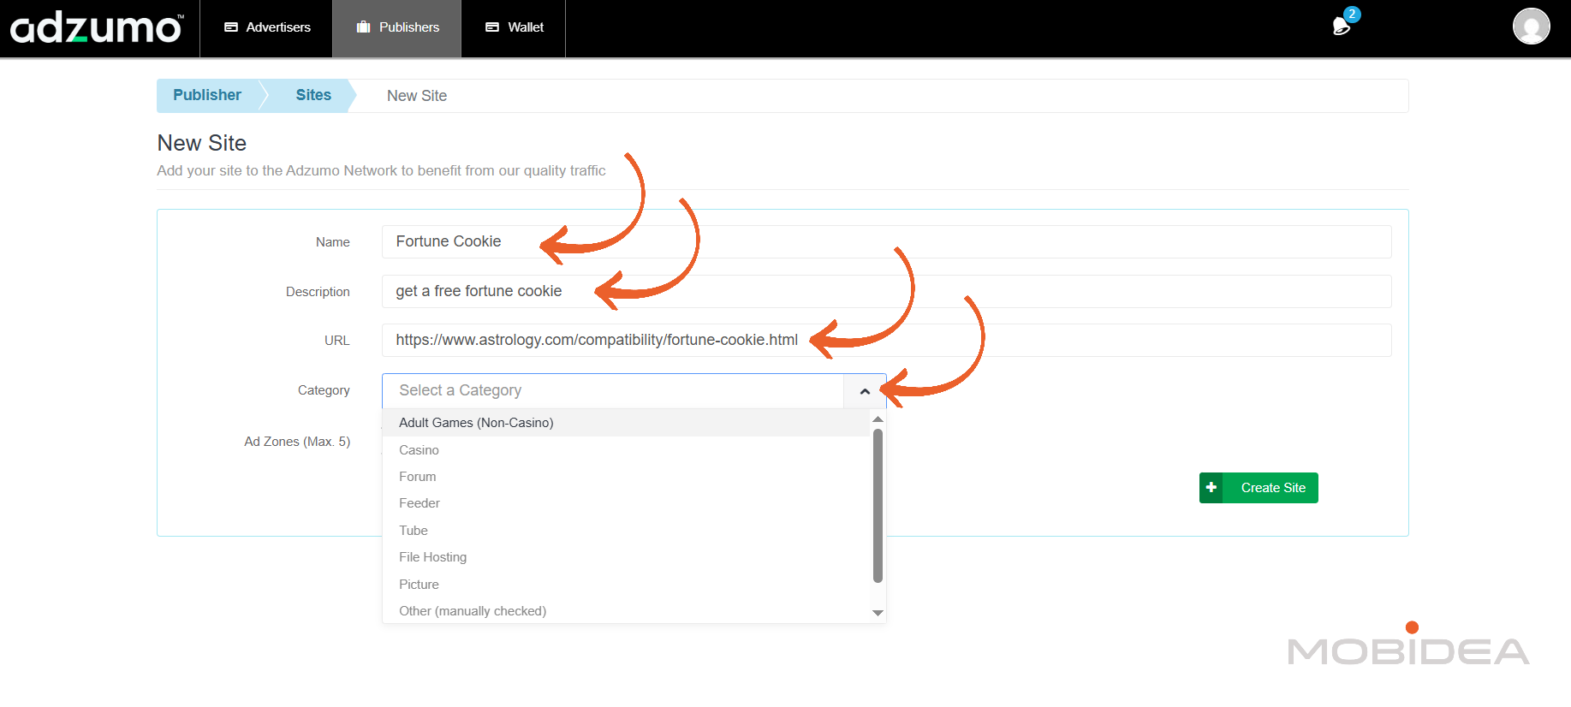Pick the Forum category option
This screenshot has width=1571, height=707.
click(x=417, y=477)
